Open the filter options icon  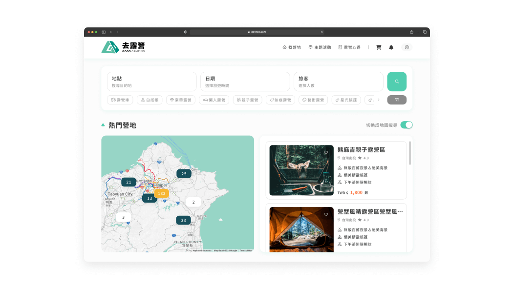[x=397, y=100]
